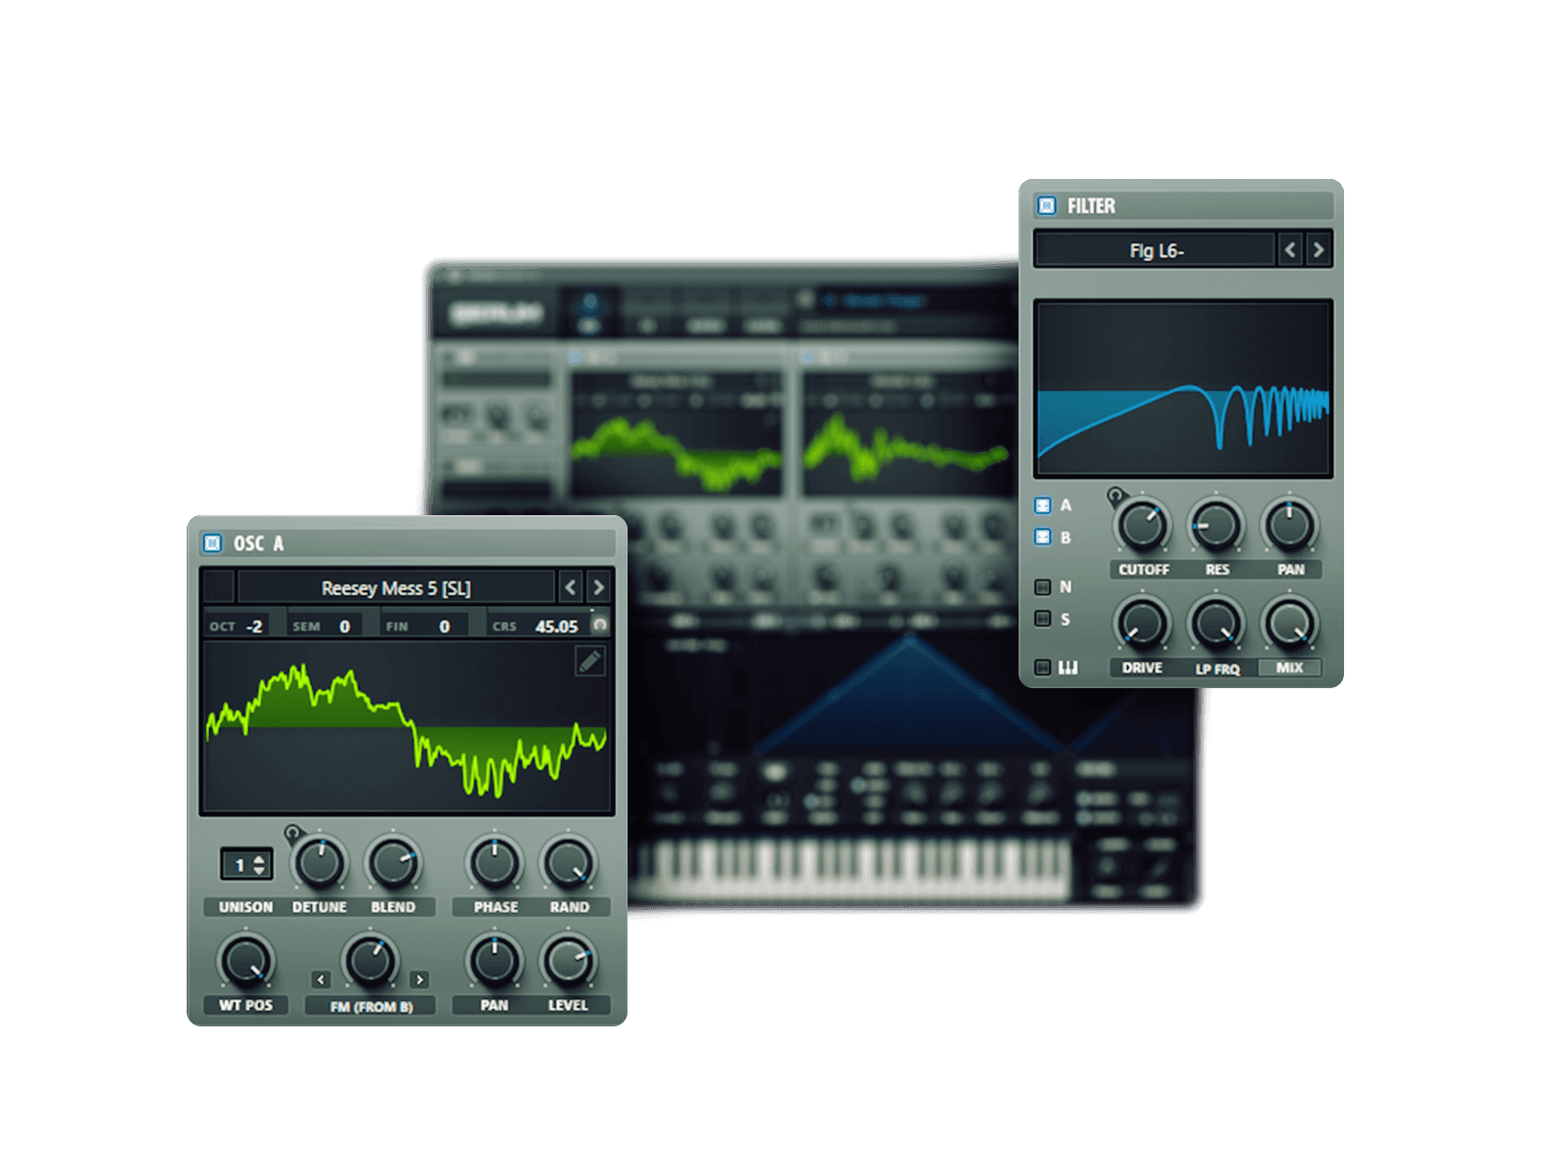Enable noise N filter routing checkbox

(1043, 587)
